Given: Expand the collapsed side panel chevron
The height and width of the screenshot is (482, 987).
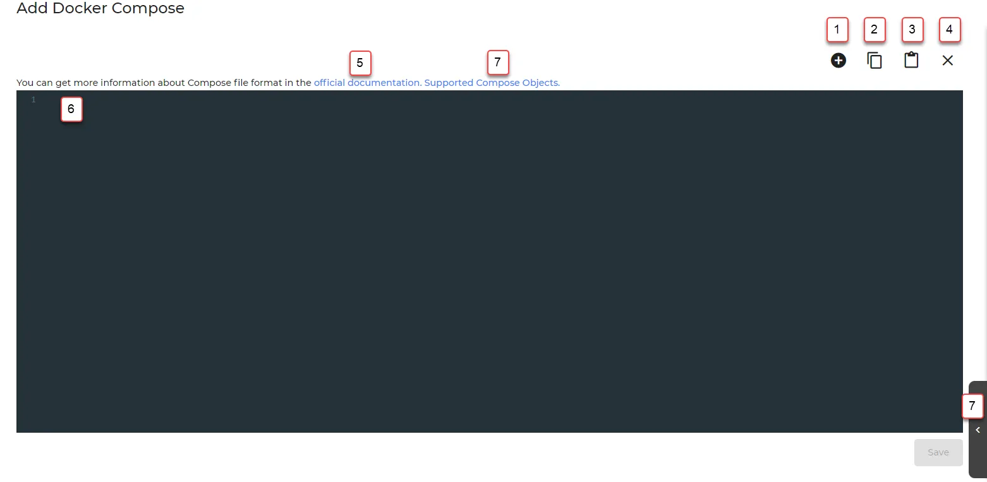Looking at the screenshot, I should (x=978, y=430).
